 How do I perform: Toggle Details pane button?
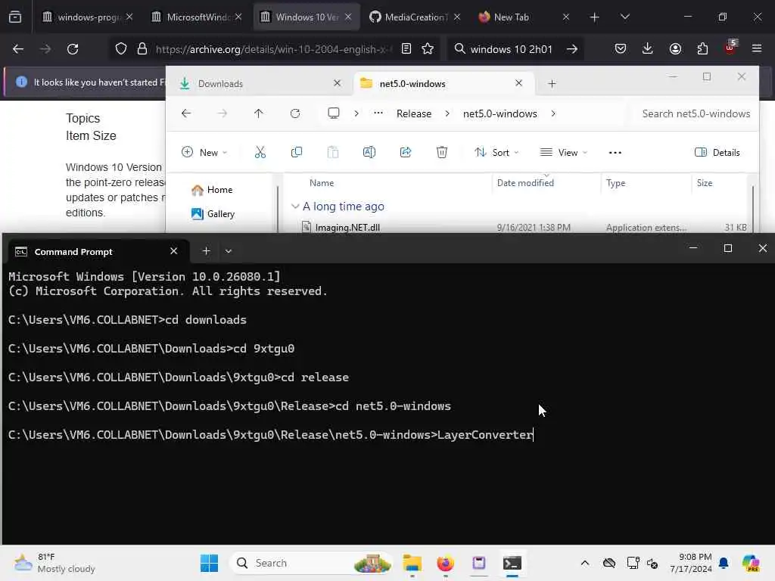[717, 152]
